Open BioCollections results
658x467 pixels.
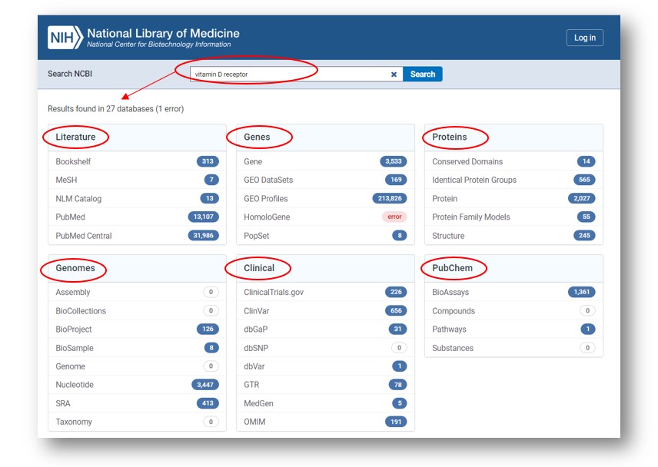tap(138, 310)
